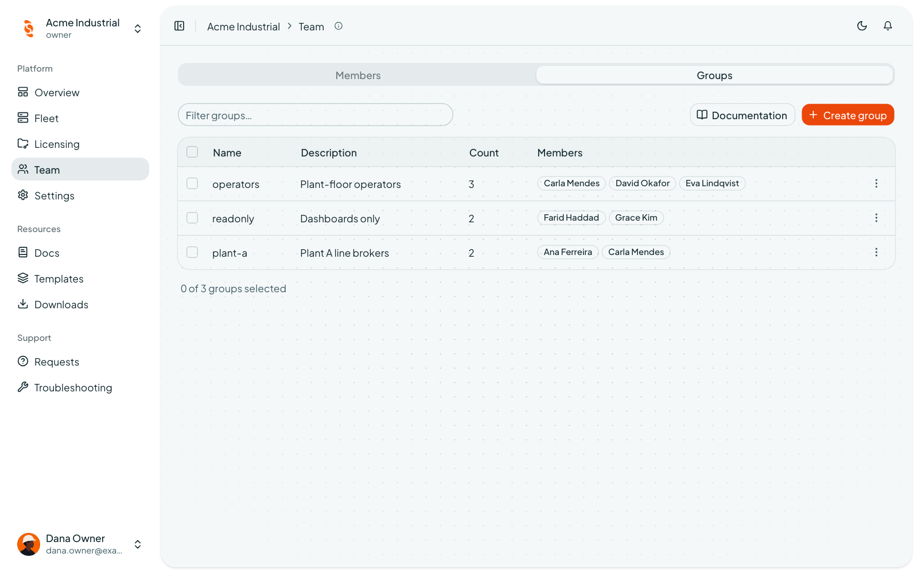Click Carla Mendes chip in plant-a row

(636, 252)
